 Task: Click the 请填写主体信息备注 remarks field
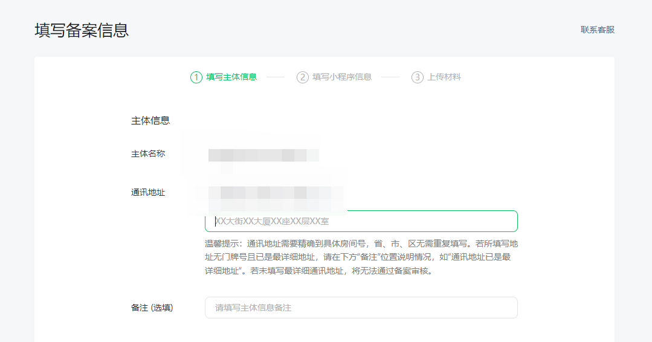(x=361, y=308)
